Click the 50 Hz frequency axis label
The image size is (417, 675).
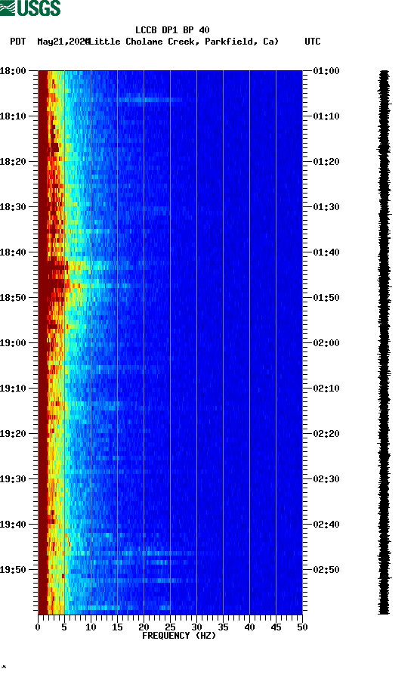(302, 627)
